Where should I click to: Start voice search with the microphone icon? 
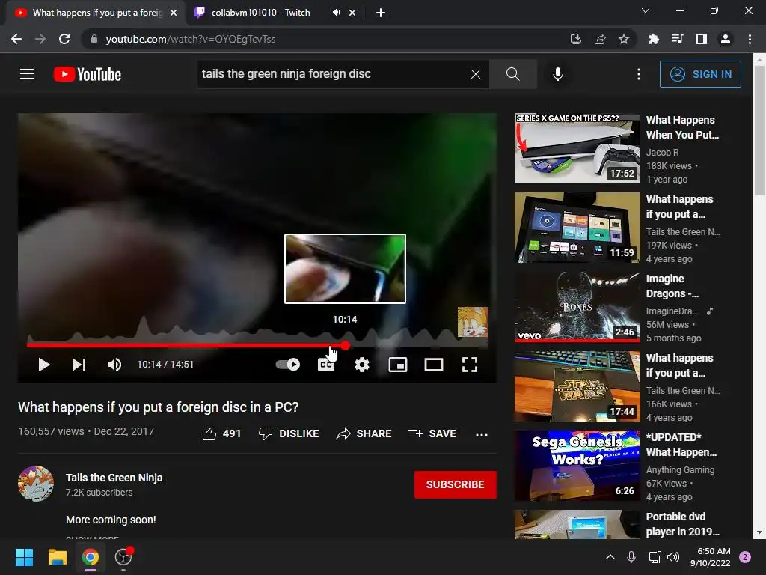click(558, 74)
